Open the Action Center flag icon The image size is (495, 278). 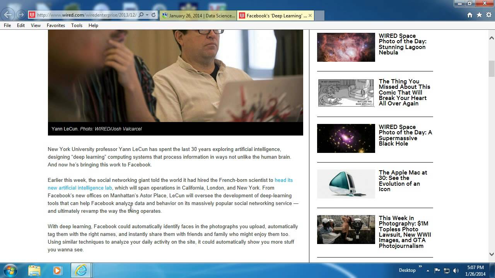pos(437,270)
